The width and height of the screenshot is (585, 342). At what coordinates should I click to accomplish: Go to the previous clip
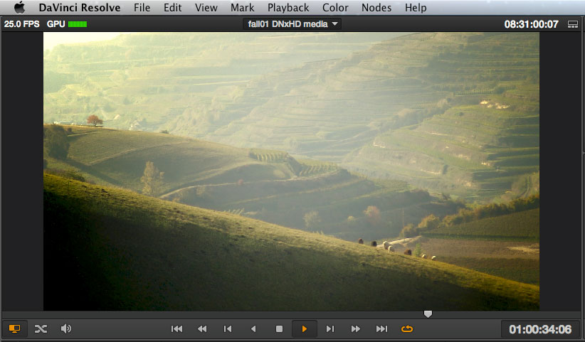[x=228, y=328]
